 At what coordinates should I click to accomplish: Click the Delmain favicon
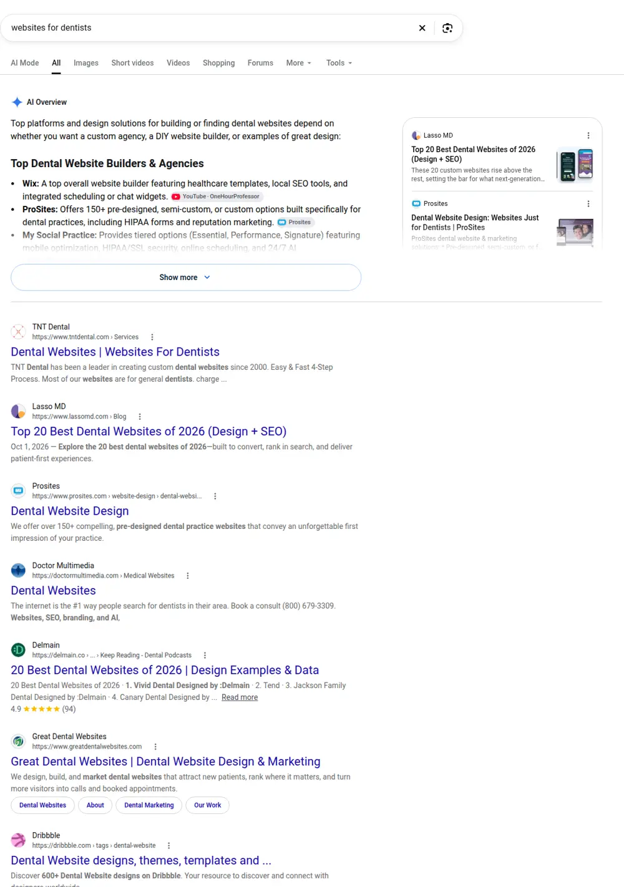click(19, 650)
